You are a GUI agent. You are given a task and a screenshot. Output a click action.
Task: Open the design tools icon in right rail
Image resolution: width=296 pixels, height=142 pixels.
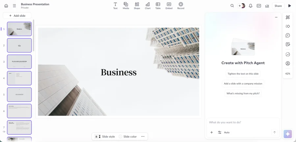tap(288, 17)
